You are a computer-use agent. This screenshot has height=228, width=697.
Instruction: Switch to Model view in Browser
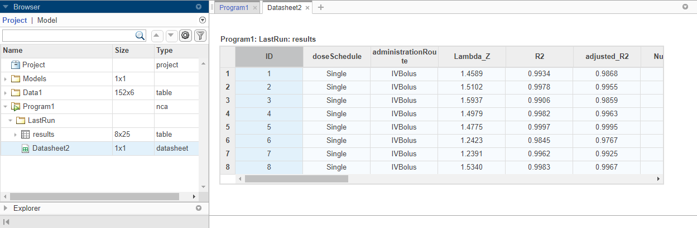click(47, 20)
